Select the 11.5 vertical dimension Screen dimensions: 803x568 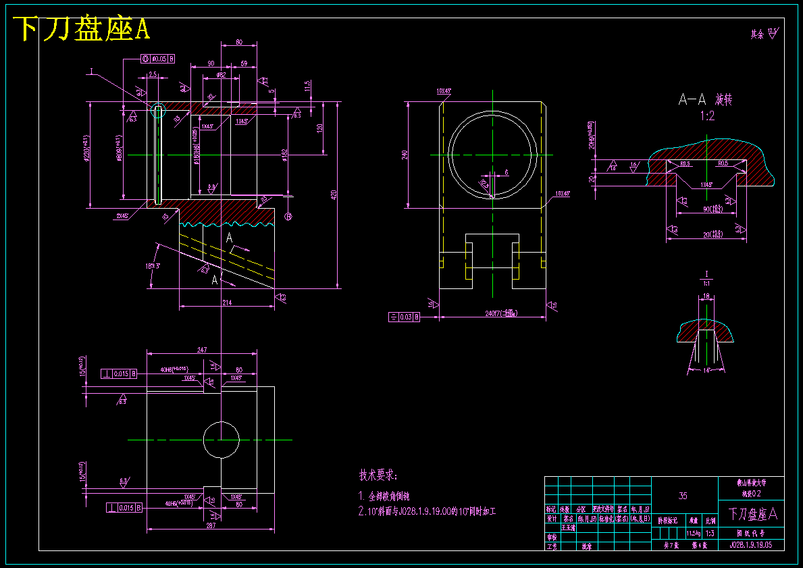(x=307, y=86)
